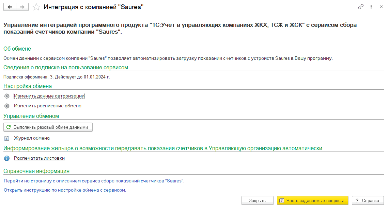Image resolution: width=389 pixels, height=213 pixels.
Task: Run "Выполнить разовый обмен данными"
Action: (48, 127)
